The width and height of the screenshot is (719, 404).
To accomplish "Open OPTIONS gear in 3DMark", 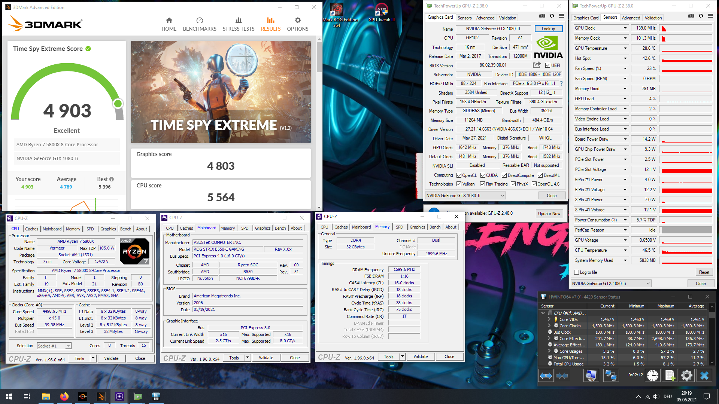I will (x=298, y=24).
